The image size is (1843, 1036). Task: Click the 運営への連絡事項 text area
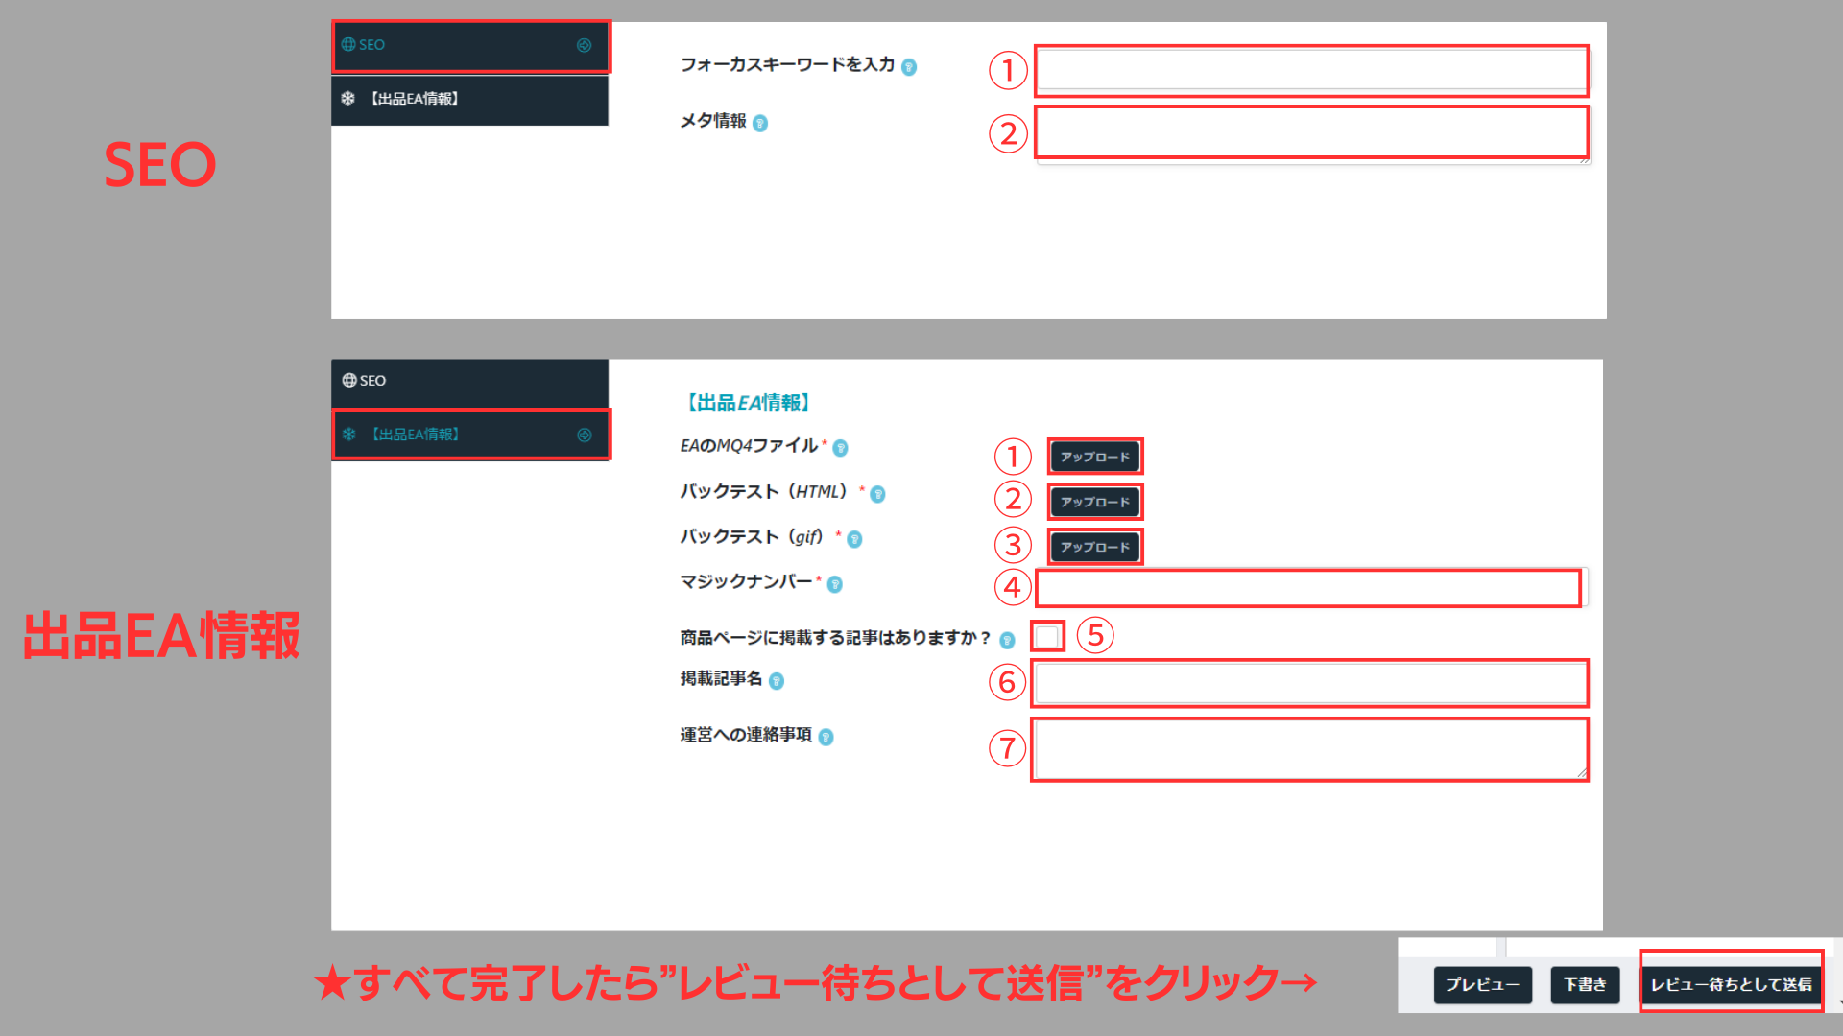1311,749
